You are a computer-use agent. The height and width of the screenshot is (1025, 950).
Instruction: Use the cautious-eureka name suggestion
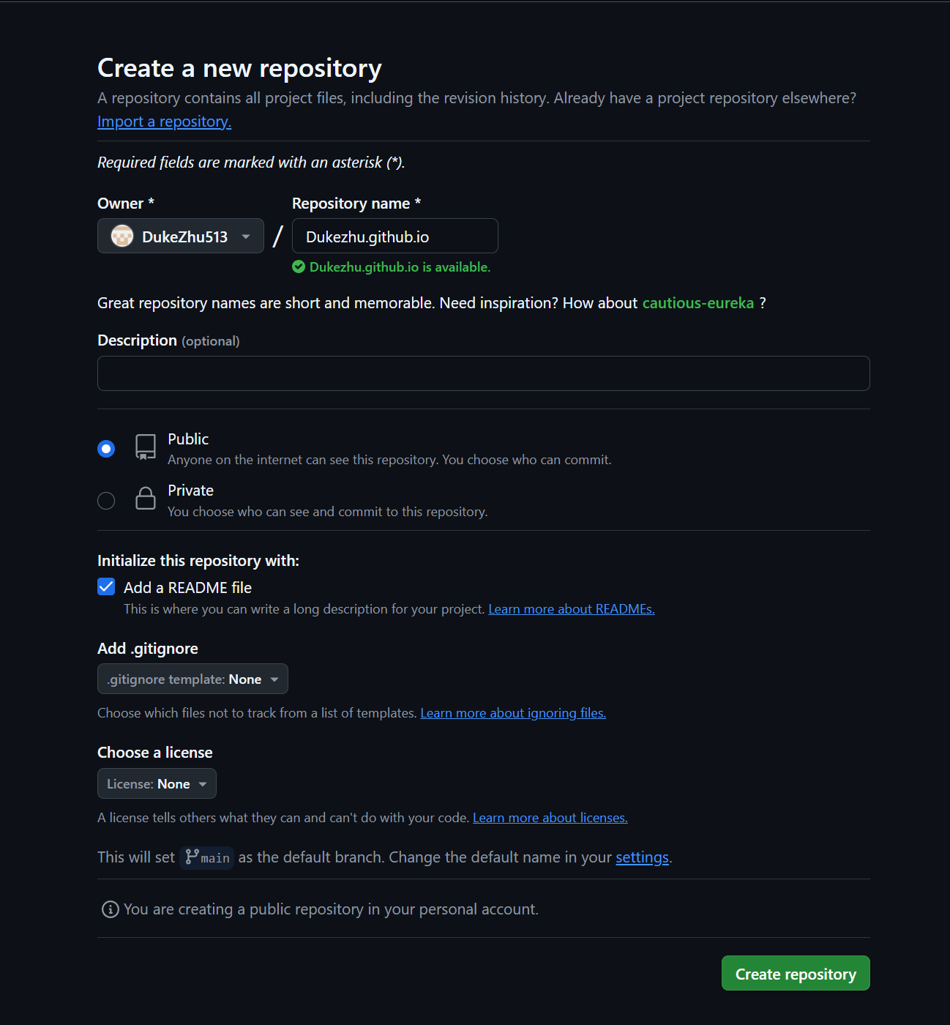pyautogui.click(x=697, y=303)
